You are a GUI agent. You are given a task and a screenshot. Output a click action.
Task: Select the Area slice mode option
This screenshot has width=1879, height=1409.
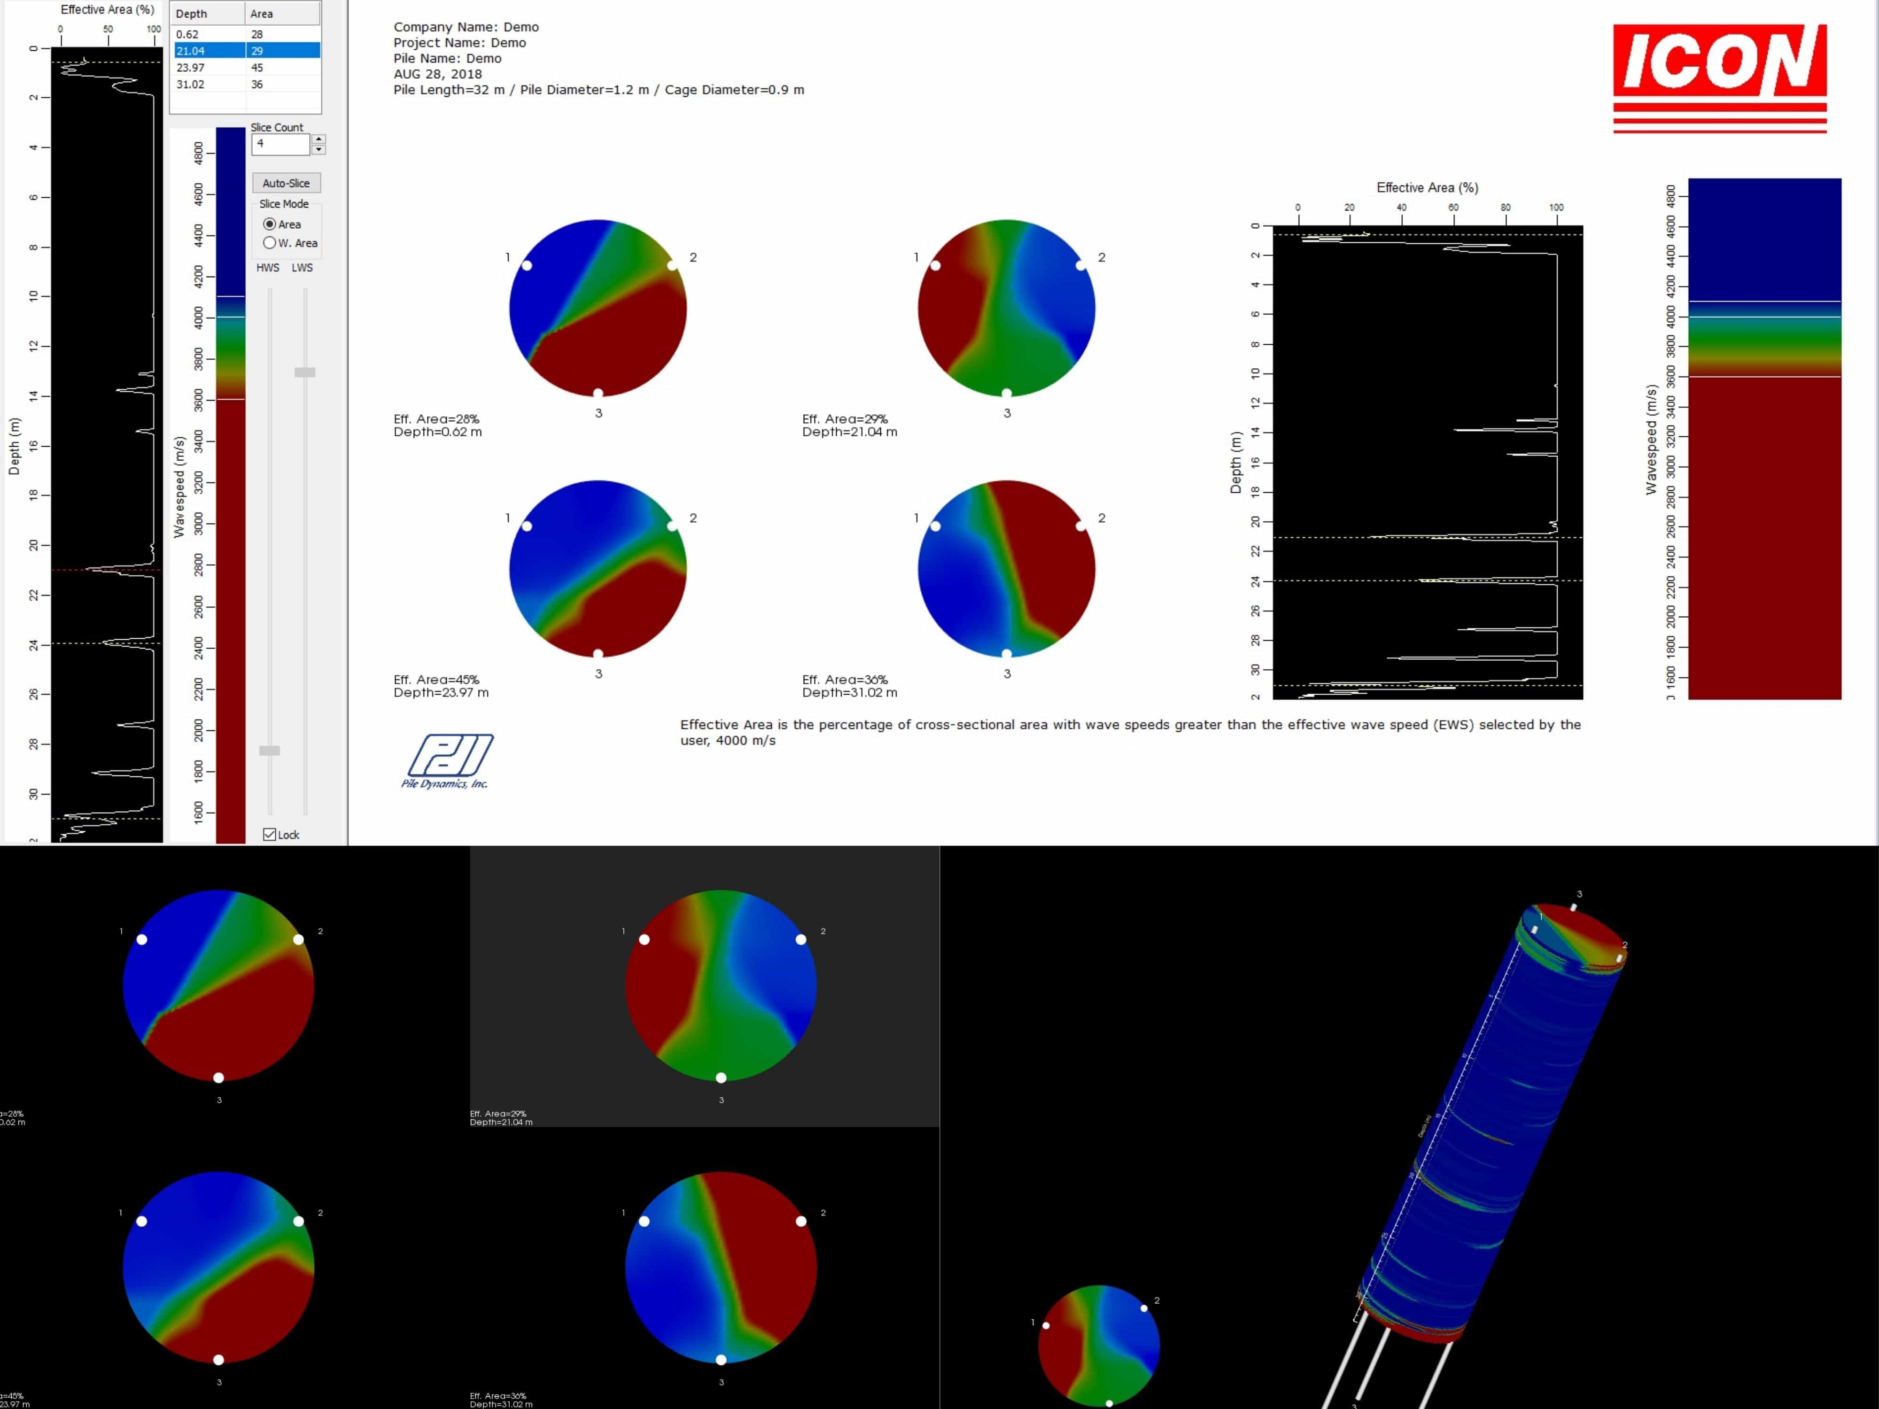click(270, 224)
